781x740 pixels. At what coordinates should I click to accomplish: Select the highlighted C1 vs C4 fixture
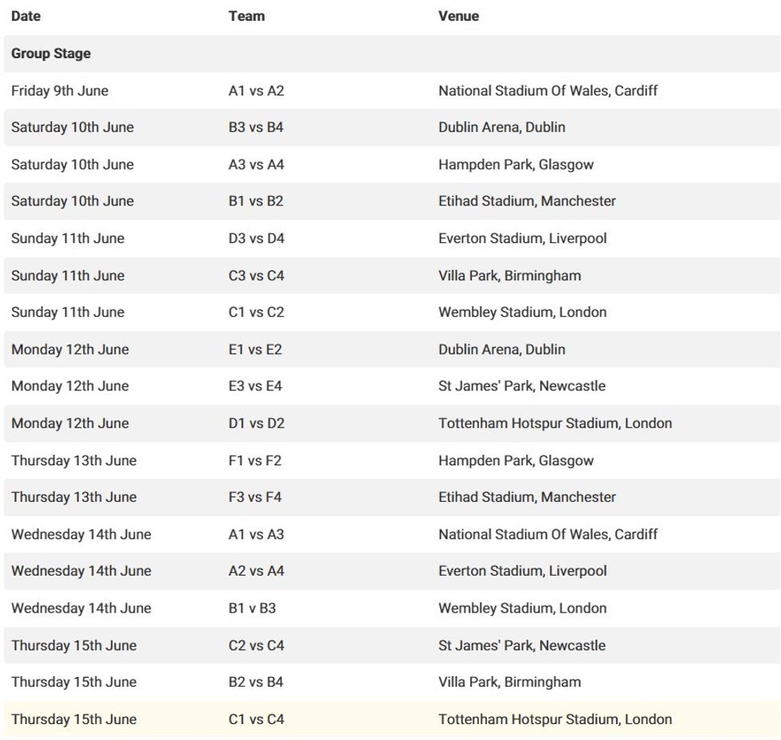click(256, 719)
